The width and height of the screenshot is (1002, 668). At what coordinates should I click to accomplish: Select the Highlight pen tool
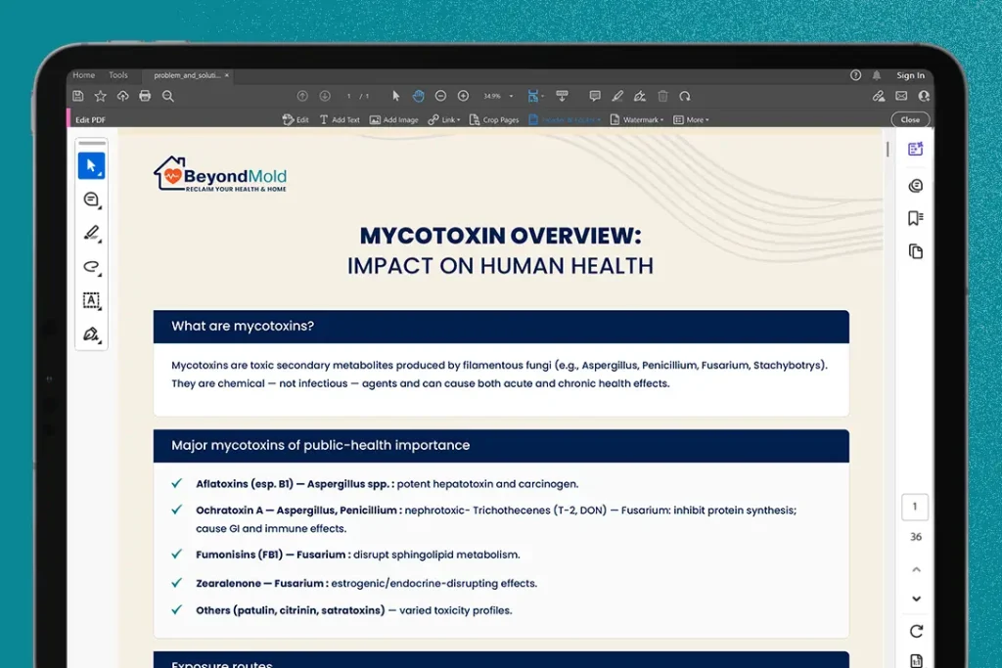click(617, 96)
